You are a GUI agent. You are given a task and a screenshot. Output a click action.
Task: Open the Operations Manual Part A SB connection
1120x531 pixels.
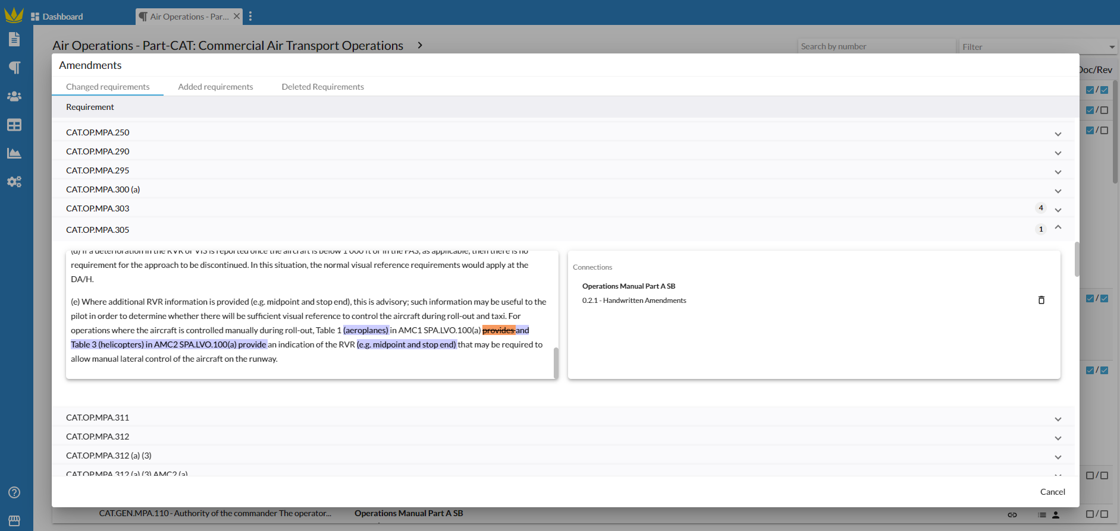(629, 286)
